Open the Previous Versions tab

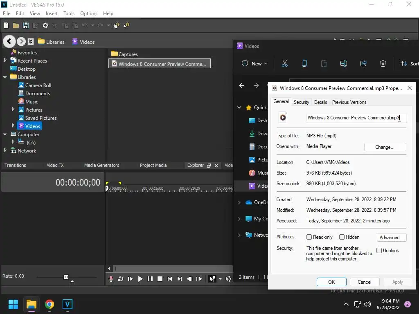[x=349, y=102]
